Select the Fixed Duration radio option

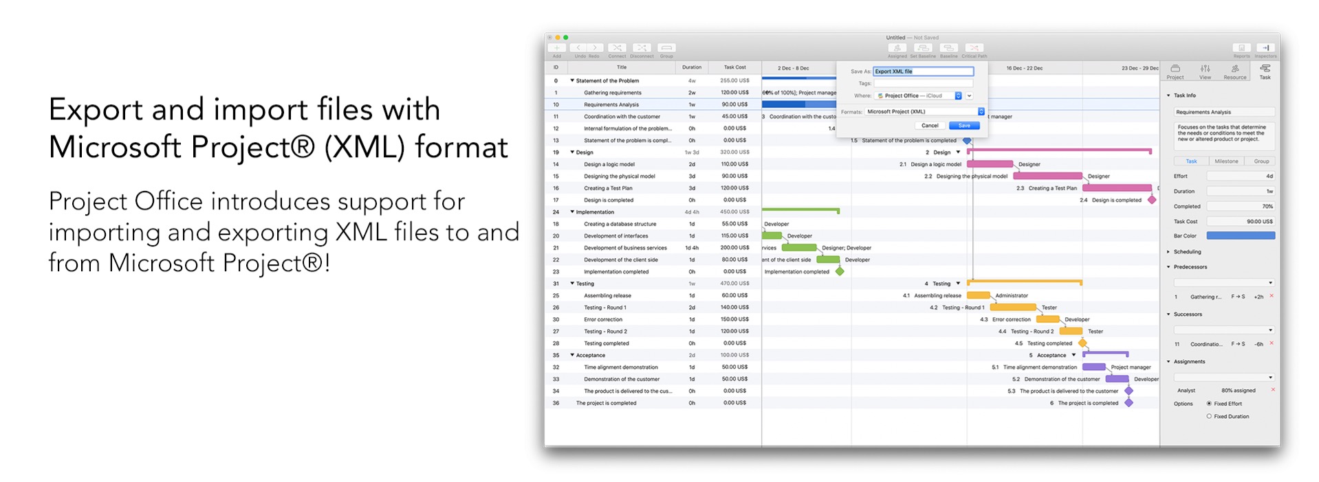pyautogui.click(x=1209, y=416)
